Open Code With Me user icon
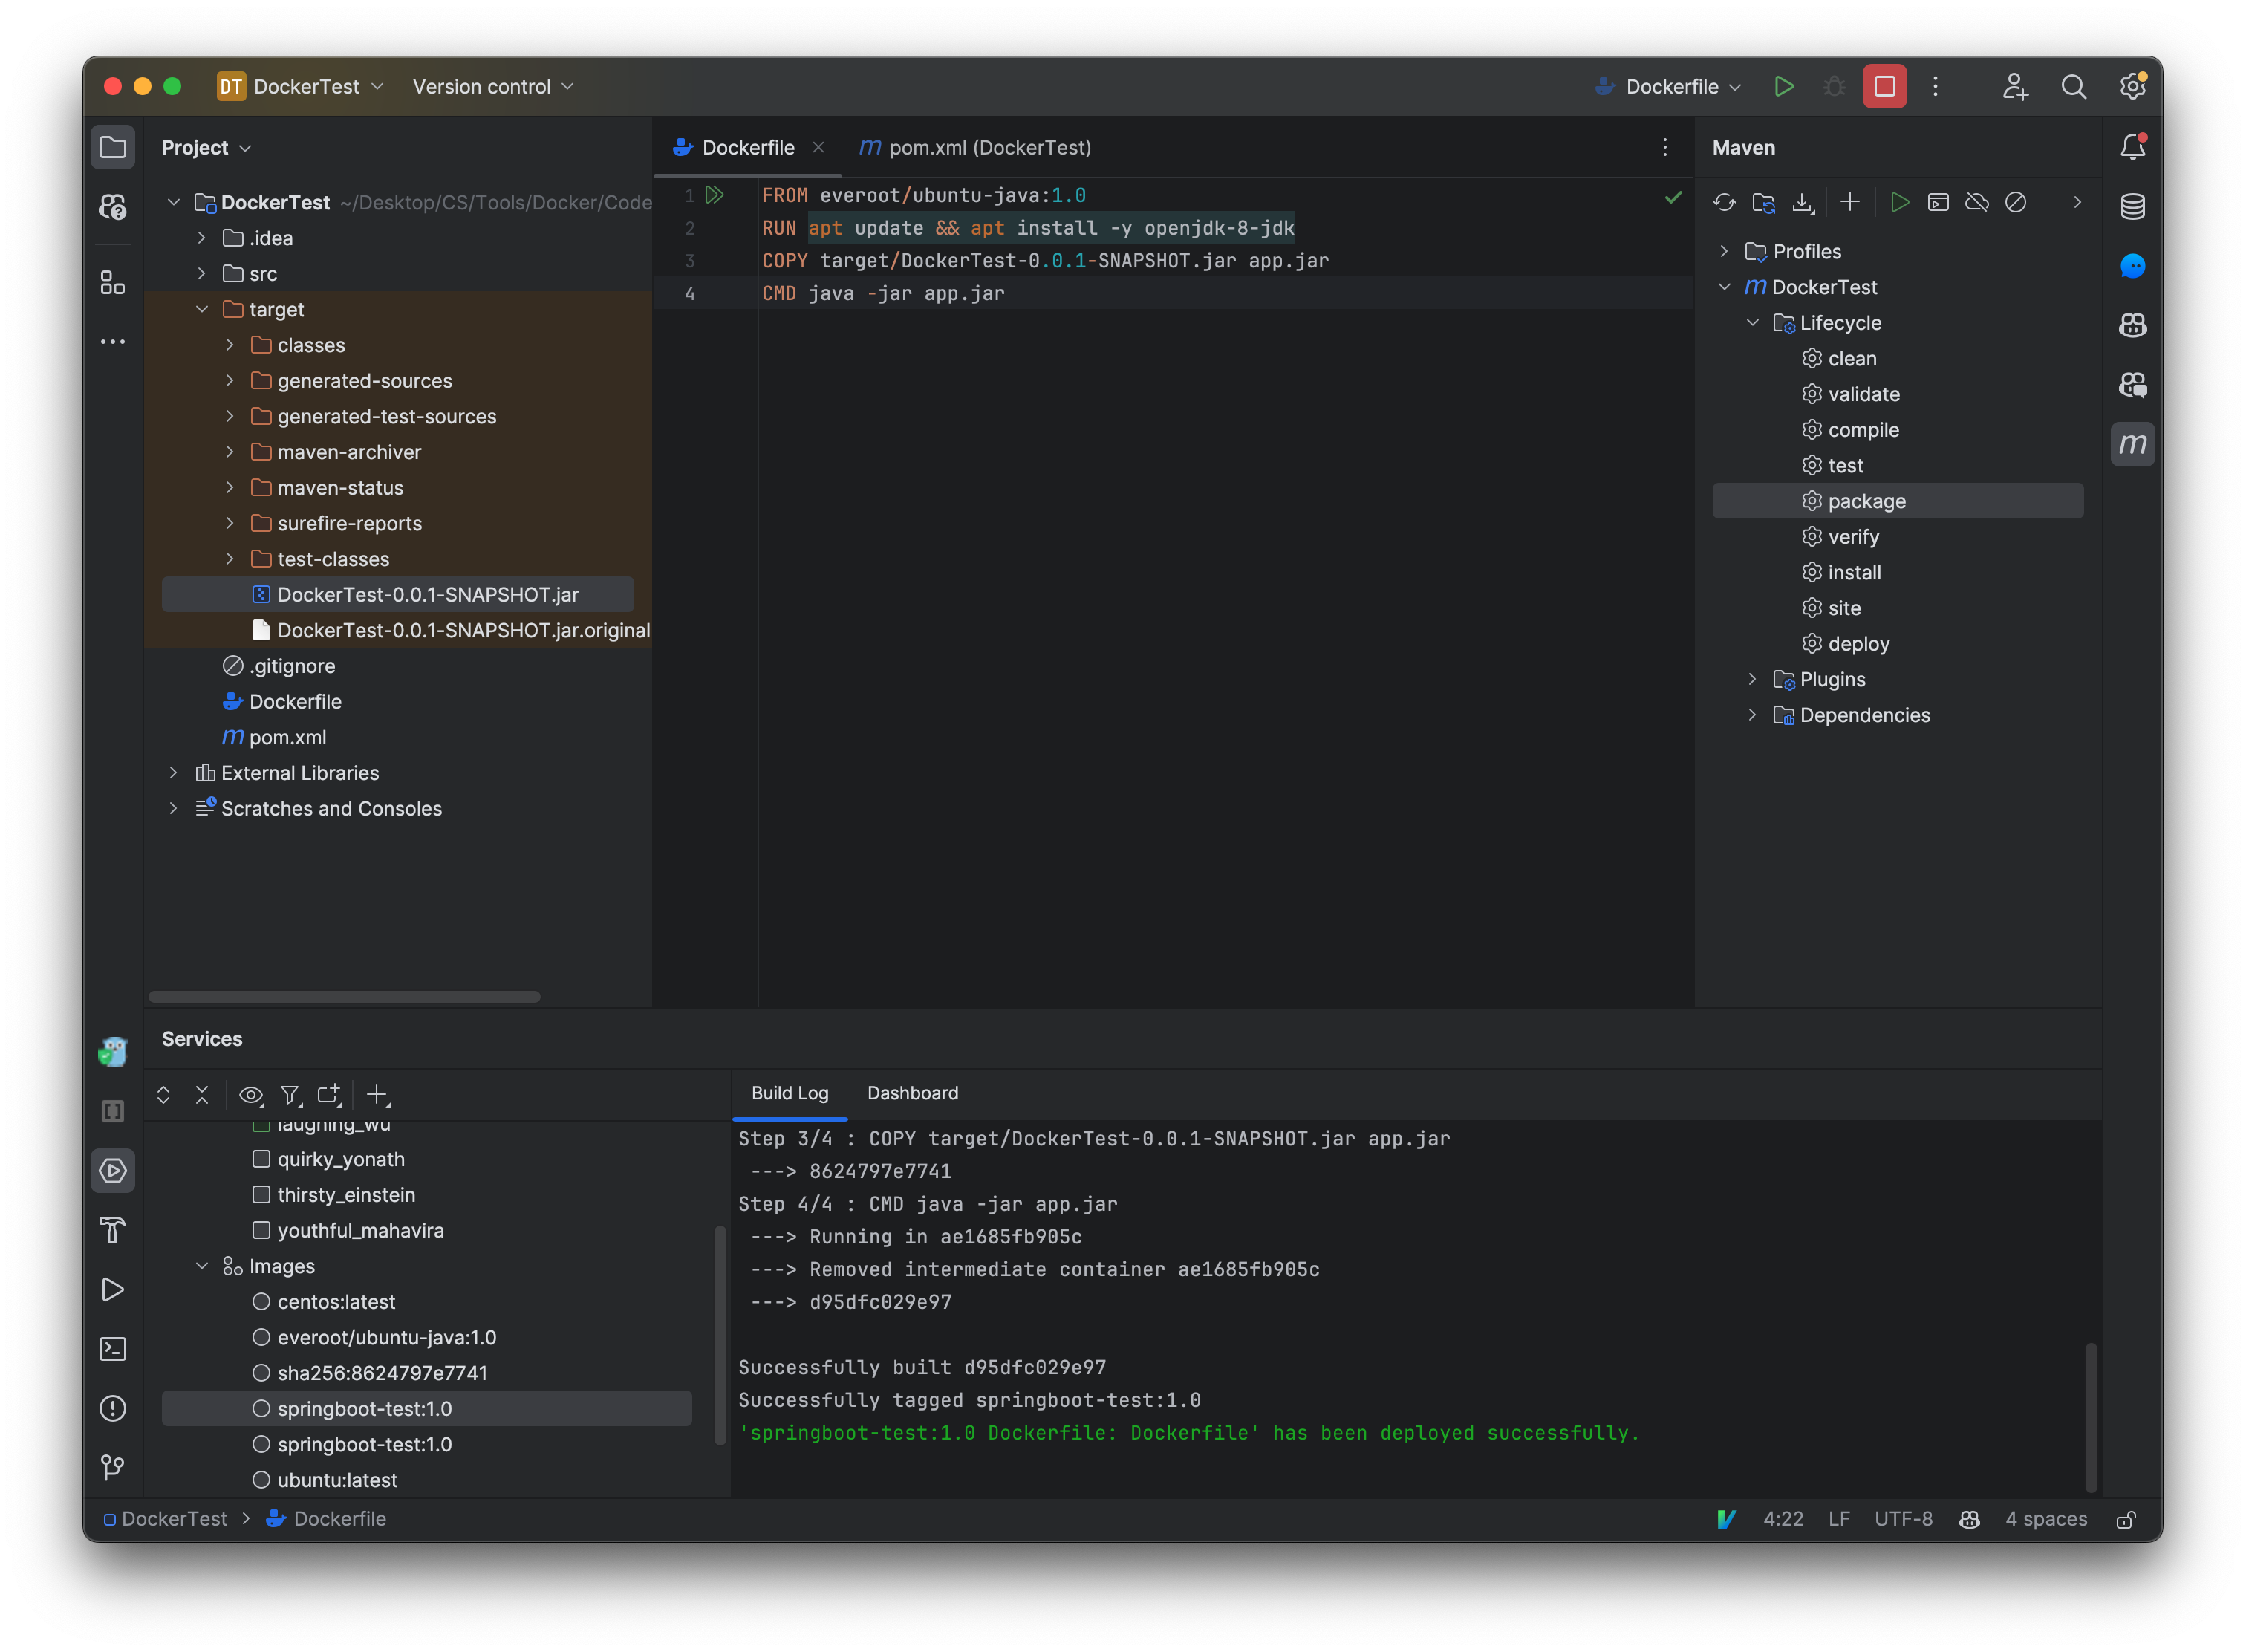2246x1652 pixels. coord(2015,87)
